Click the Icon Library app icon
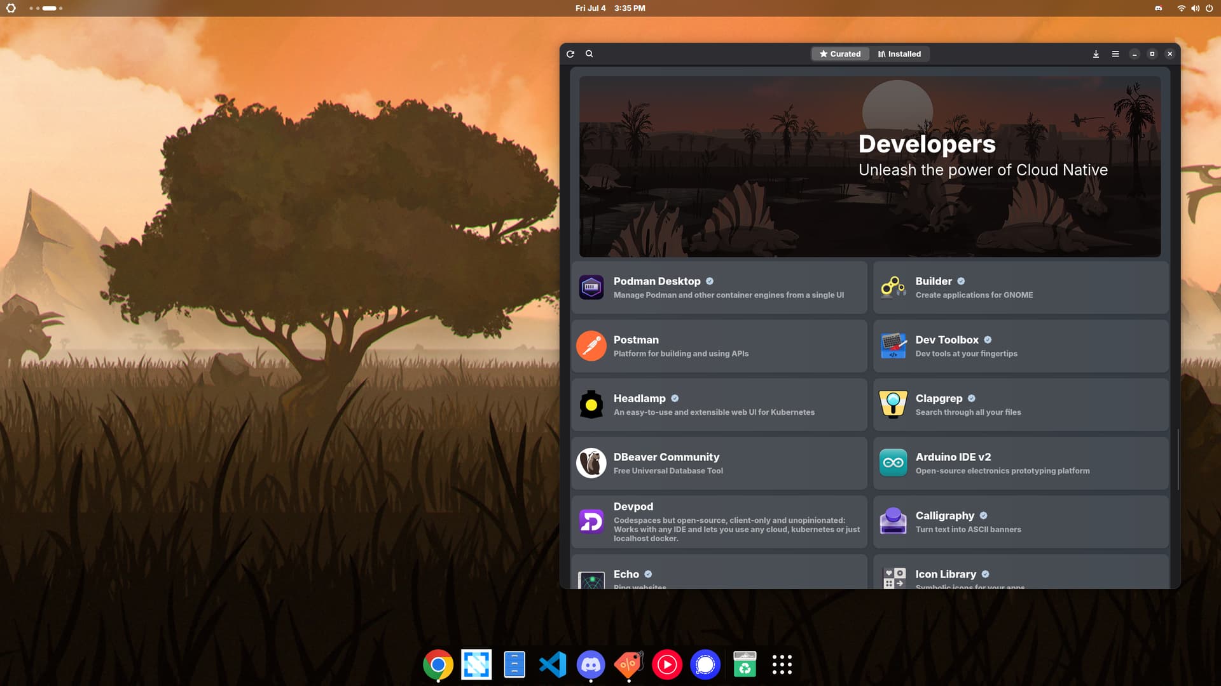Viewport: 1221px width, 686px height. pos(893,578)
